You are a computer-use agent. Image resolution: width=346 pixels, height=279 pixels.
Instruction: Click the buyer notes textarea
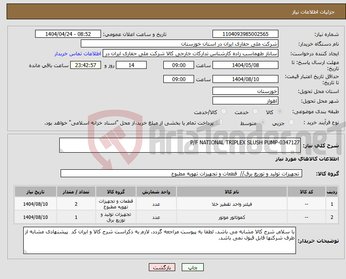159,240
